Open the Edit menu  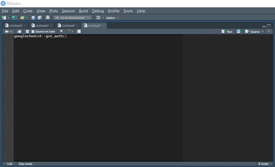(x=16, y=11)
